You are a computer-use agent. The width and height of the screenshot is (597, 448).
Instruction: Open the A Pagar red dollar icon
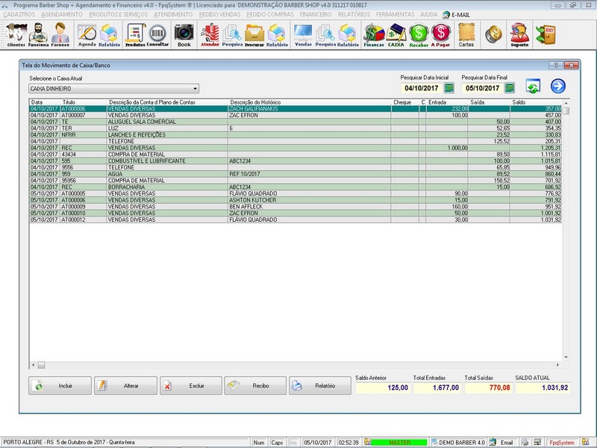441,34
